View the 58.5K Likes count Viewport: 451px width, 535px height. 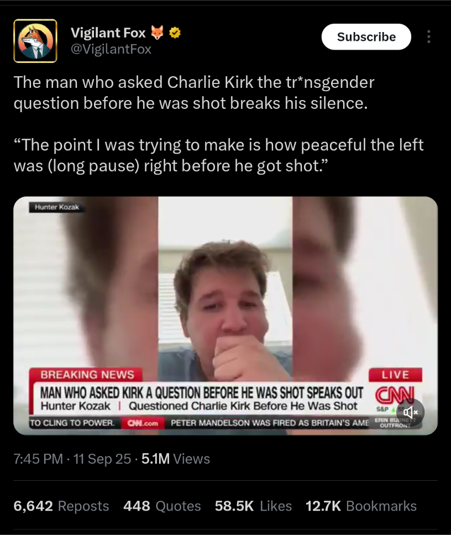pos(253,506)
